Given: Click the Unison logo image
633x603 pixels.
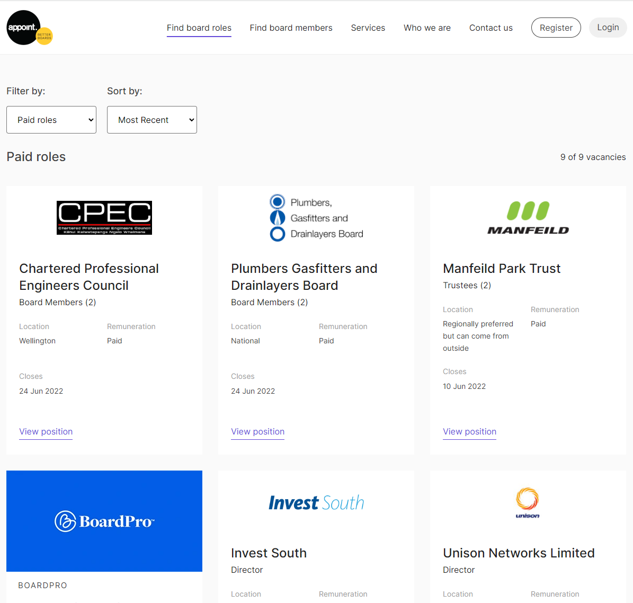Looking at the screenshot, I should click(x=528, y=503).
